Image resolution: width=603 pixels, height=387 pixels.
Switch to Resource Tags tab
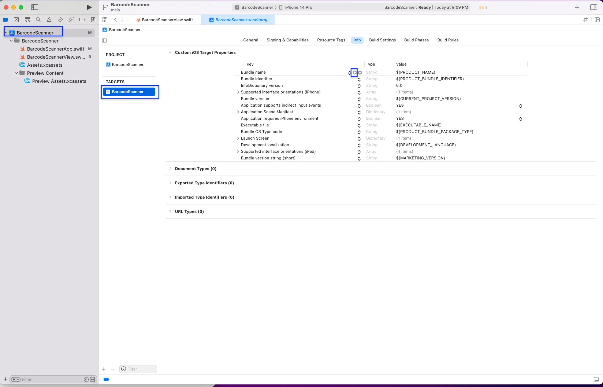[x=331, y=40]
